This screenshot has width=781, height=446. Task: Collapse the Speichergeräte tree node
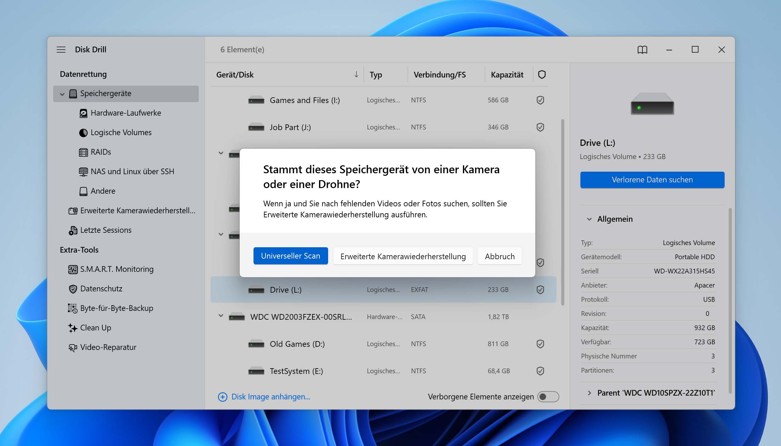click(62, 94)
